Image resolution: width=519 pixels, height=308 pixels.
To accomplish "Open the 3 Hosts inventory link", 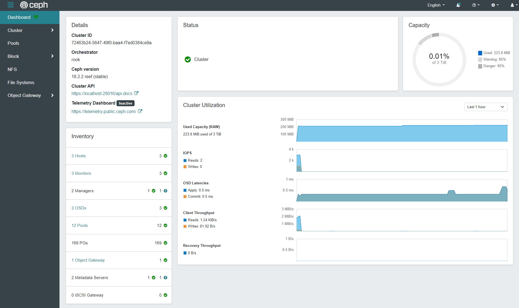I will click(x=79, y=156).
